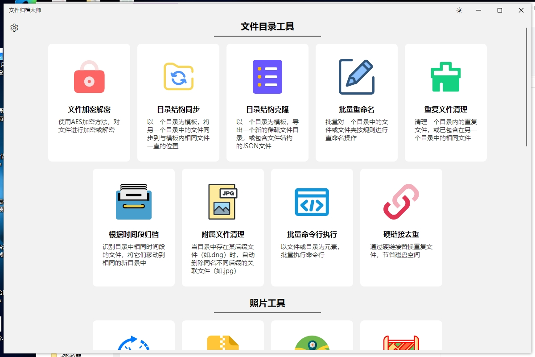
Task: Click the 照片工具 section heading
Action: [267, 303]
